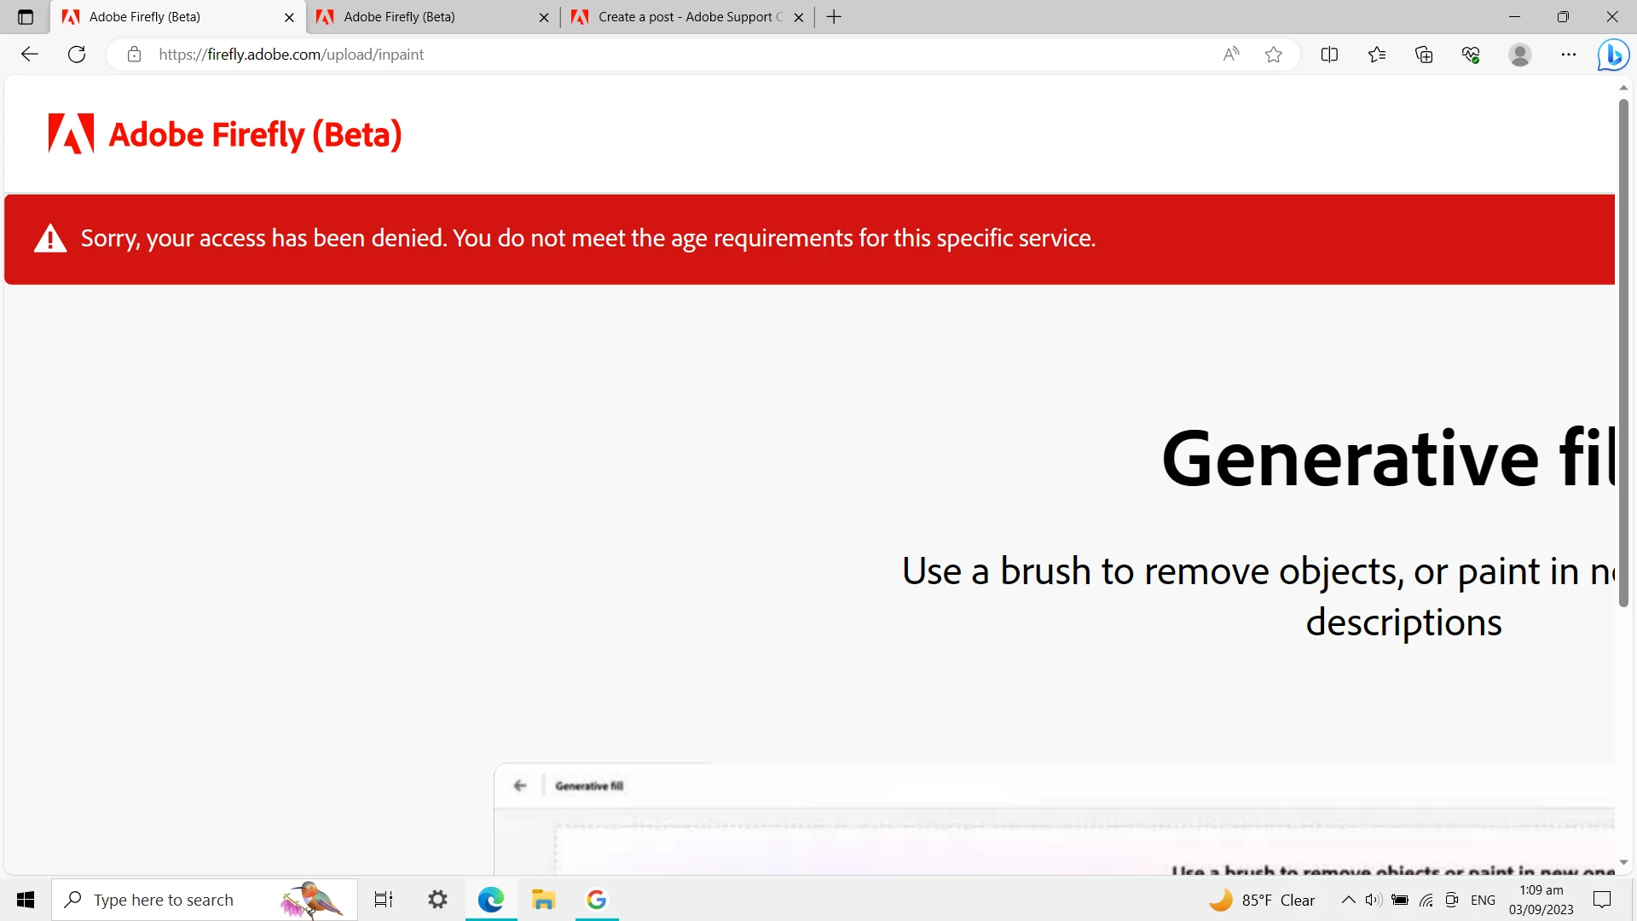Viewport: 1637px width, 921px height.
Task: Click the page vertical scrollbar thumb
Action: coord(1623,353)
